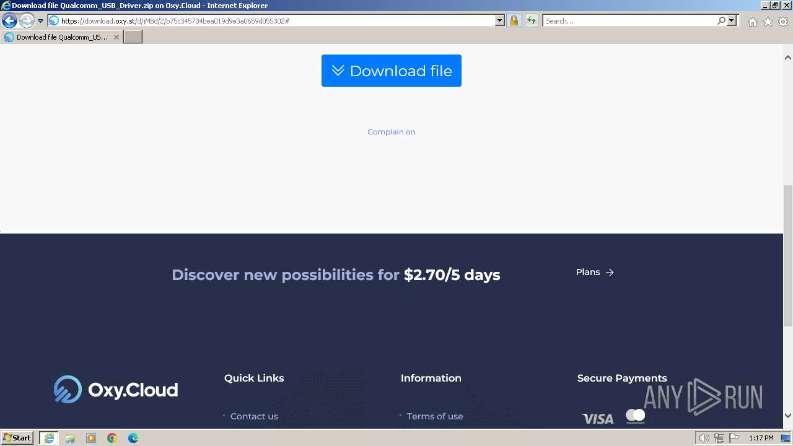Image resolution: width=793 pixels, height=446 pixels.
Task: Click the 1:17 PM clock
Action: coord(761,438)
